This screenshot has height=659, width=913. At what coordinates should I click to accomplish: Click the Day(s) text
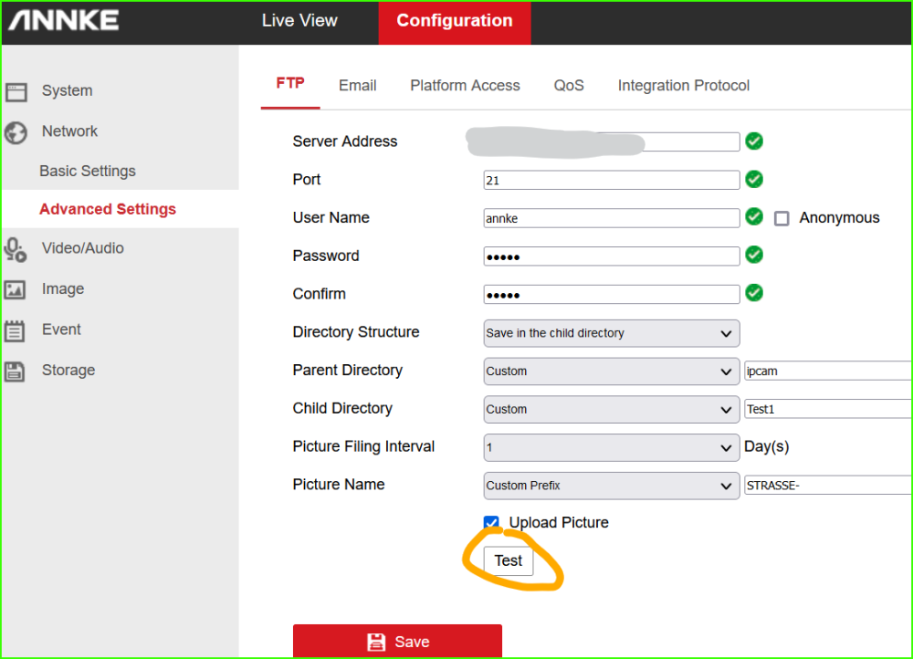coord(766,446)
